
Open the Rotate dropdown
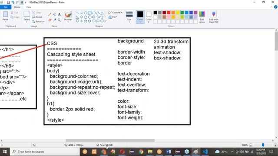[x=38, y=21]
